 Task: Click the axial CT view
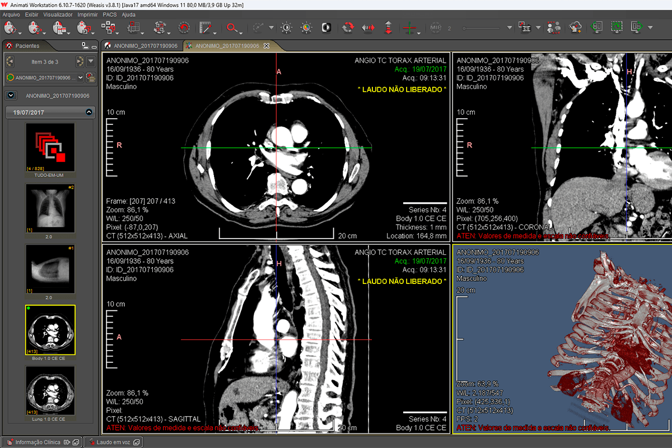(276, 148)
